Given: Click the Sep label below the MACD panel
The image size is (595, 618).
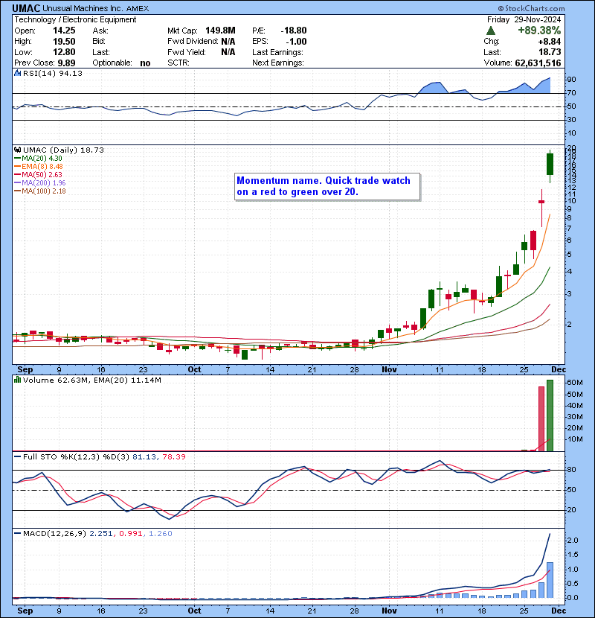Looking at the screenshot, I should 25,611.
